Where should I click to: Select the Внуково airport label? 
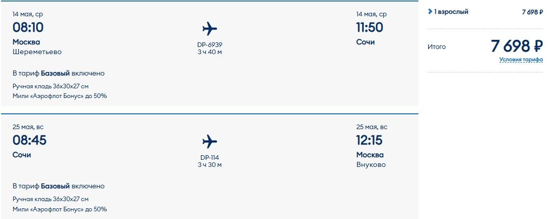(x=371, y=165)
